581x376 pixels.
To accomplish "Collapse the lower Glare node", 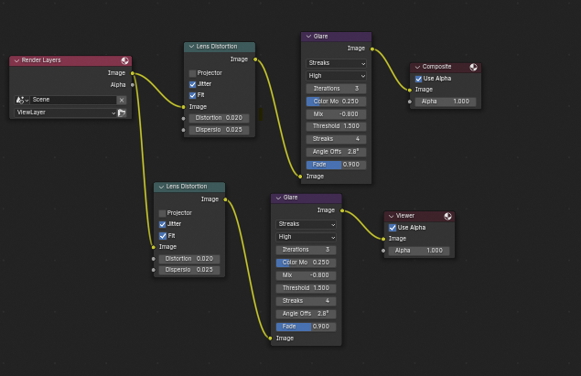I will pyautogui.click(x=278, y=198).
